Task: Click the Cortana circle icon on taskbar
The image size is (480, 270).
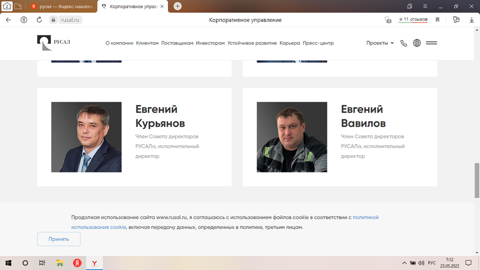Action: pyautogui.click(x=25, y=263)
